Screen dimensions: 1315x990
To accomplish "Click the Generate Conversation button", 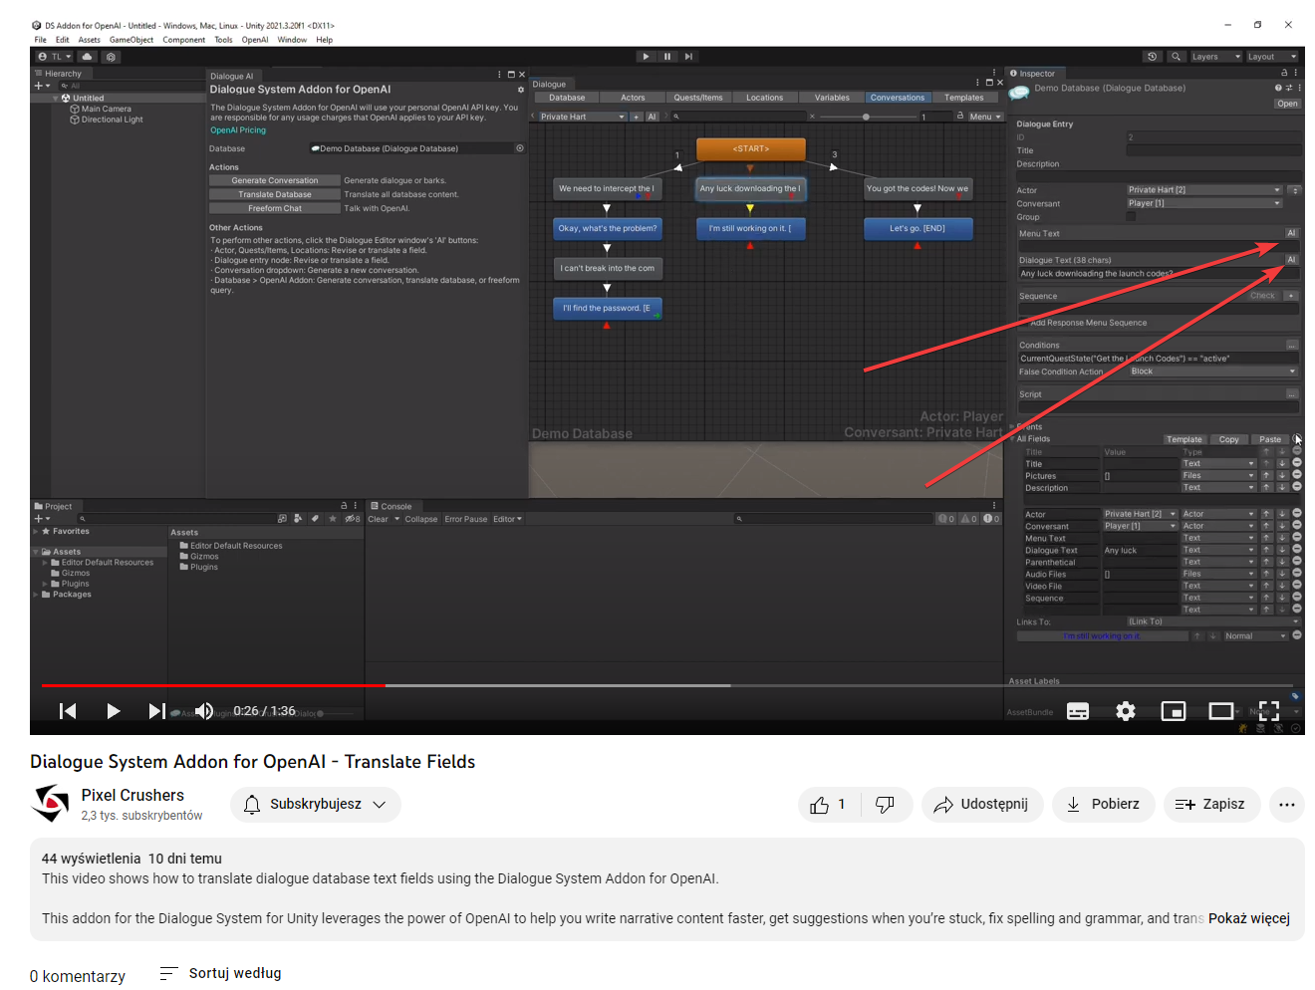I will (x=275, y=180).
